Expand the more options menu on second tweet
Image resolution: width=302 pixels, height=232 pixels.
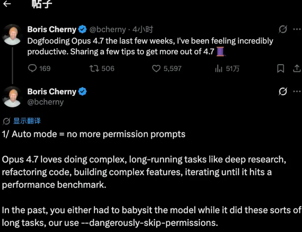click(x=297, y=91)
